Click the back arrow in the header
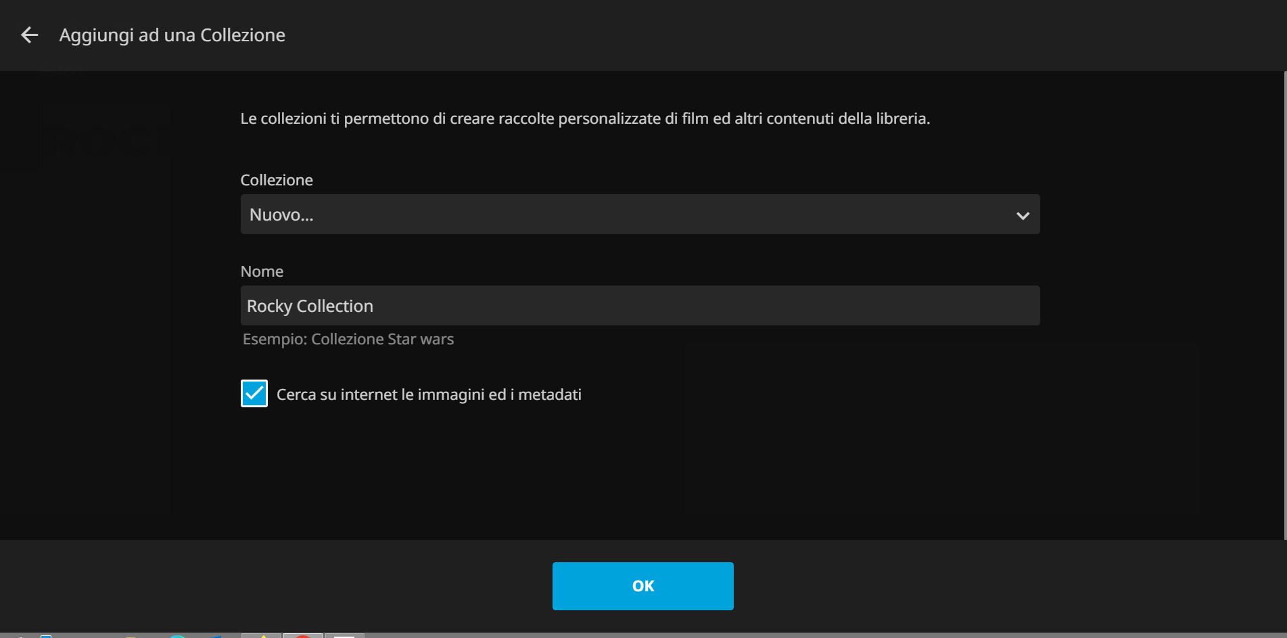The image size is (1287, 638). pyautogui.click(x=29, y=35)
